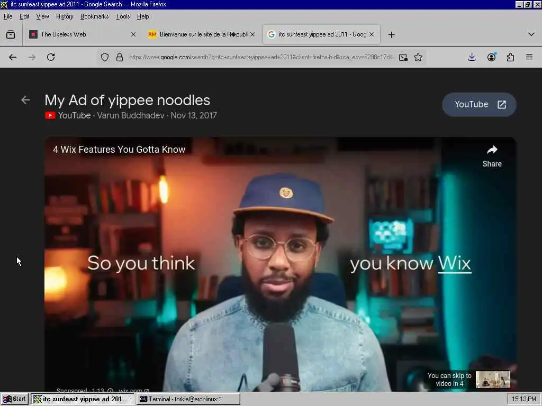
Task: Open the View menu
Action: pyautogui.click(x=42, y=16)
